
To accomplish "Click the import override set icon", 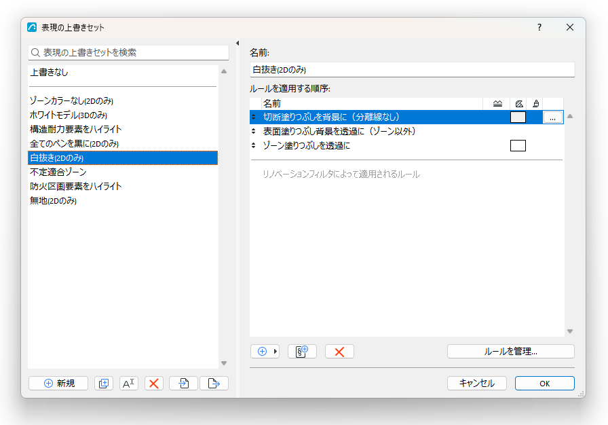I will click(183, 383).
